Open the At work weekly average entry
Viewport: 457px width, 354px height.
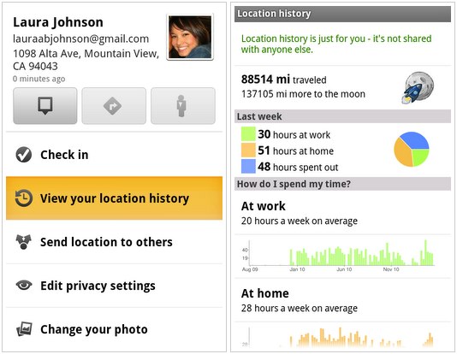click(x=342, y=213)
